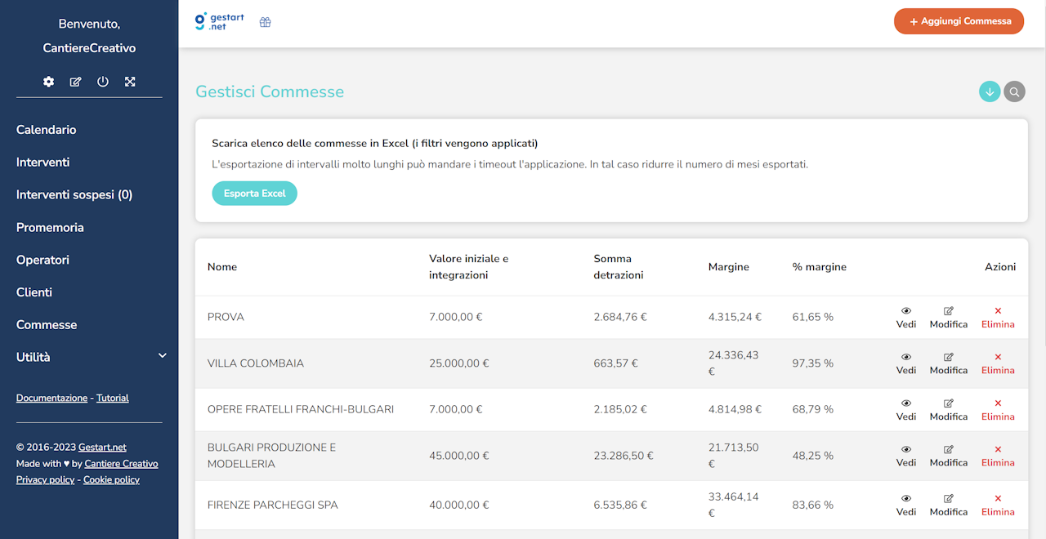Click the teal download arrow icon

coord(990,91)
